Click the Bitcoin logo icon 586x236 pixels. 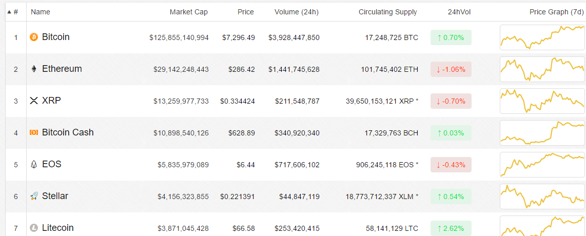tap(34, 37)
